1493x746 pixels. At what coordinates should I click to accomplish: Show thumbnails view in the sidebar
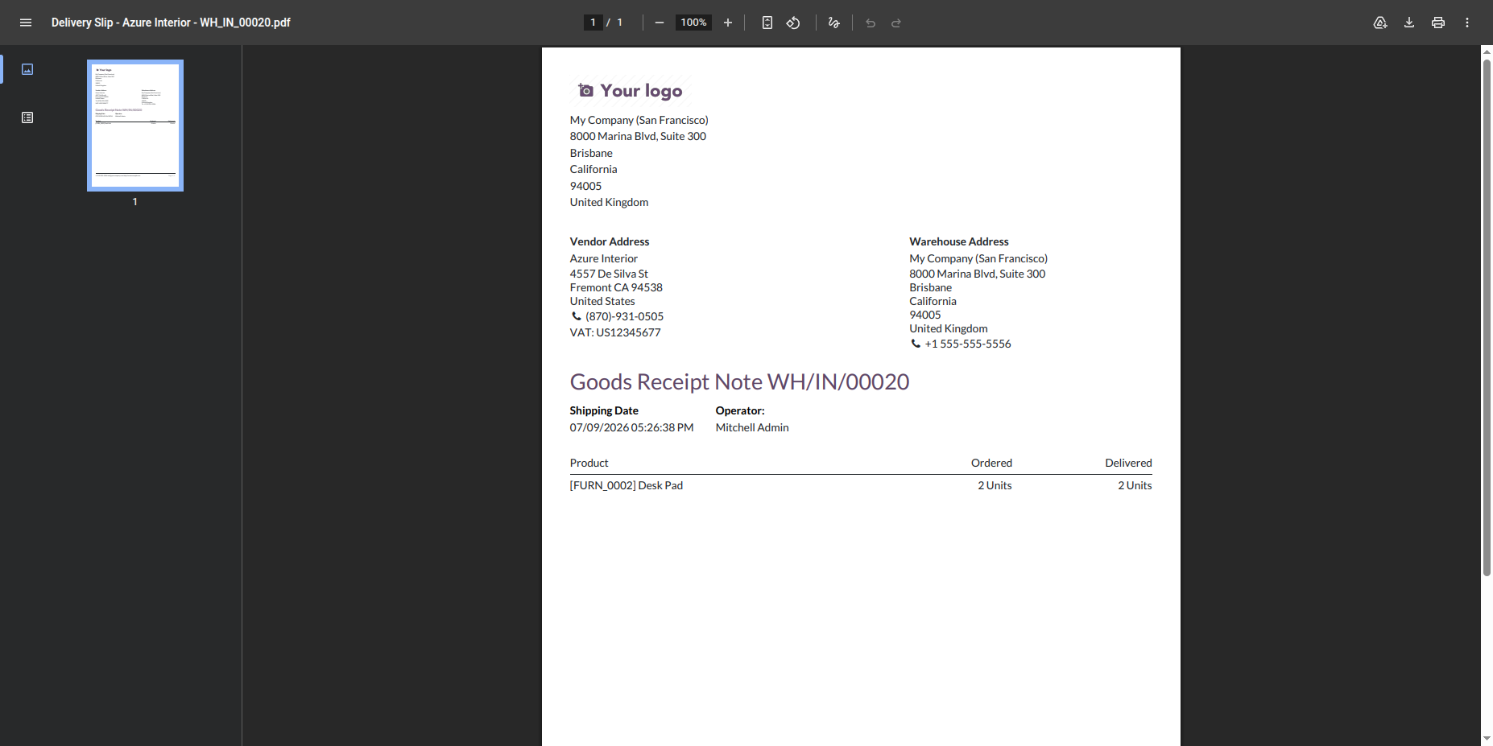(27, 69)
